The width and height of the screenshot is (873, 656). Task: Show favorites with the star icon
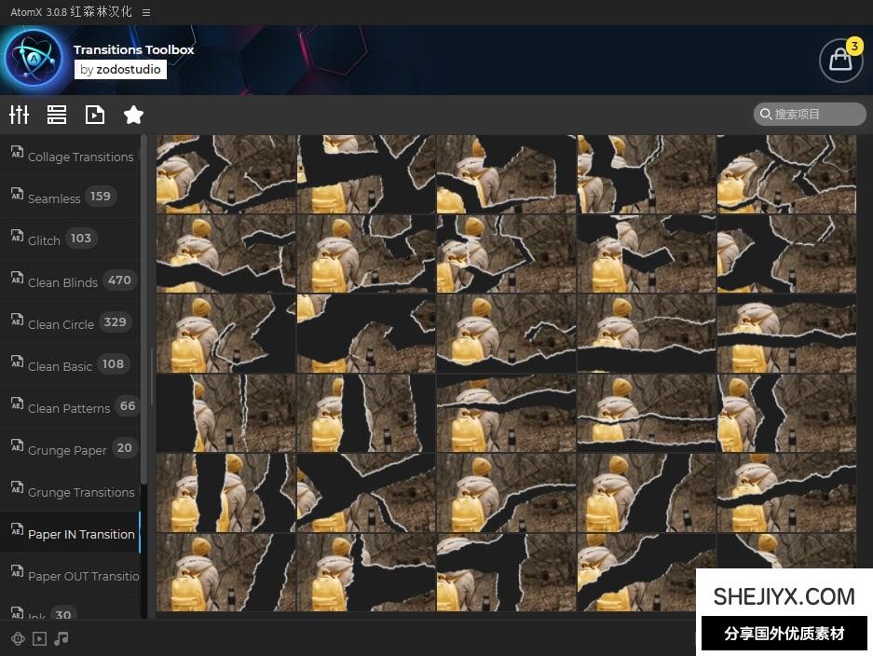point(133,115)
